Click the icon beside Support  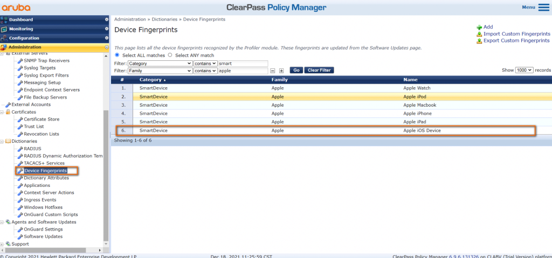pos(9,244)
